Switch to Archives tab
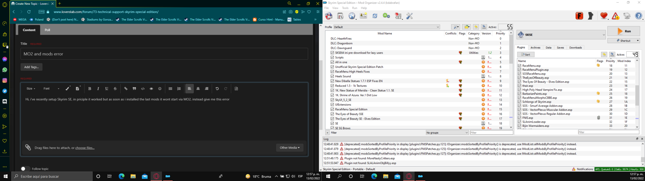The width and height of the screenshot is (645, 181). pyautogui.click(x=535, y=48)
